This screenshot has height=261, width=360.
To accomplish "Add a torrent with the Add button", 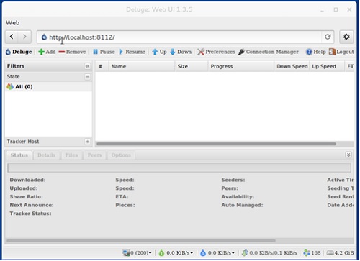I will coord(47,52).
